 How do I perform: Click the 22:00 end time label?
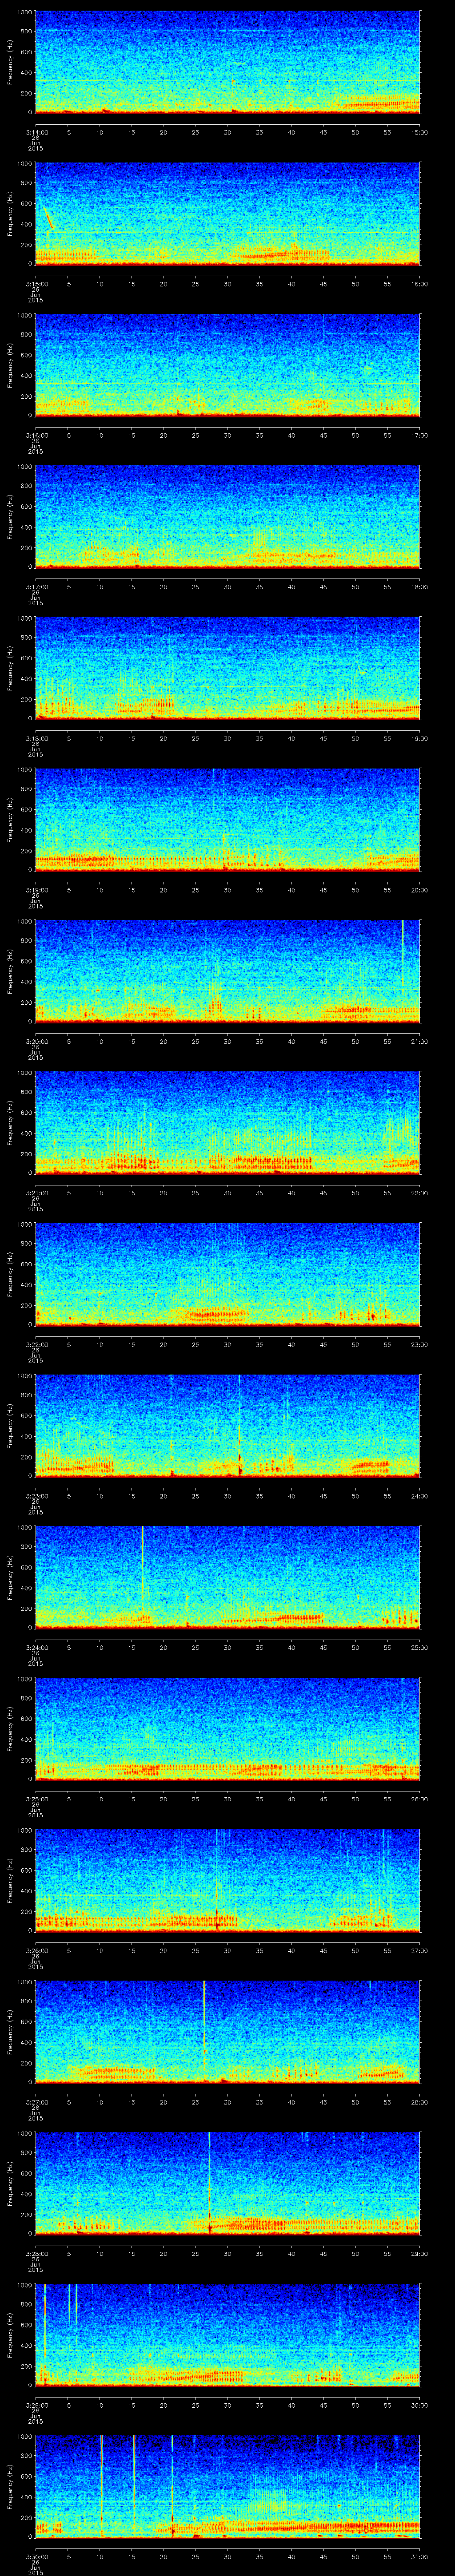click(420, 1193)
